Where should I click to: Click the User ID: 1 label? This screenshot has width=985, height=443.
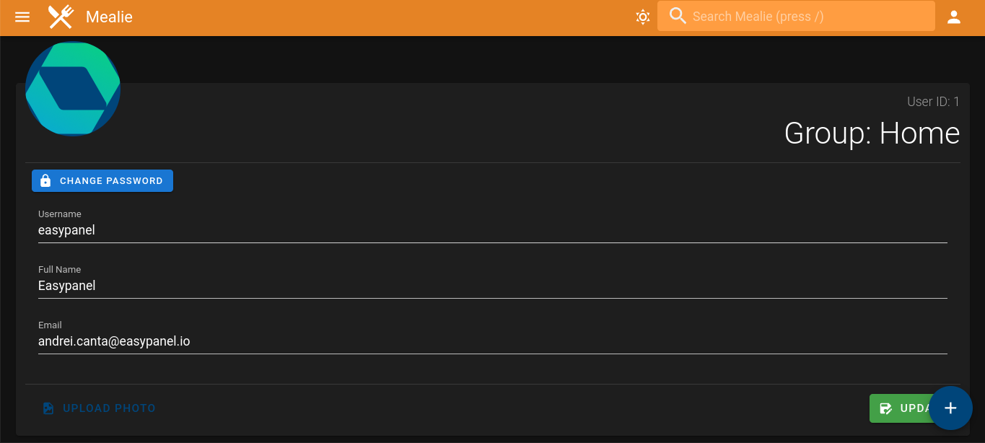(933, 102)
